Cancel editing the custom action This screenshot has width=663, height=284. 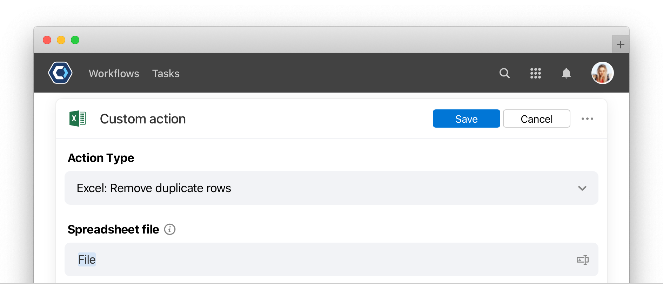click(x=536, y=119)
